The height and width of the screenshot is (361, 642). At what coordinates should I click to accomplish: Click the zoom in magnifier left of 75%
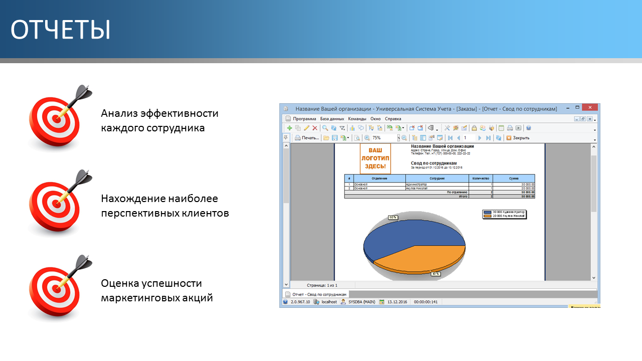(x=367, y=138)
